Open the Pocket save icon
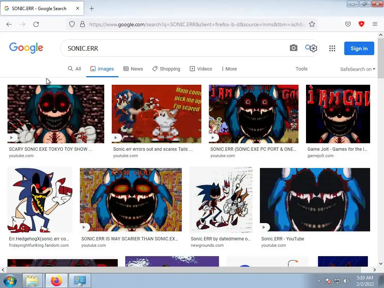Screen dimensions: 384x288 [x=348, y=24]
